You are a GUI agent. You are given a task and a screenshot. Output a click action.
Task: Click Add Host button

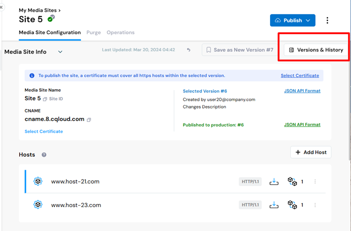[310, 152]
